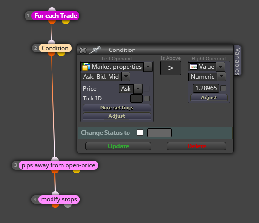
Task: Click the number 4 badge on modify stops
Action: click(x=35, y=199)
